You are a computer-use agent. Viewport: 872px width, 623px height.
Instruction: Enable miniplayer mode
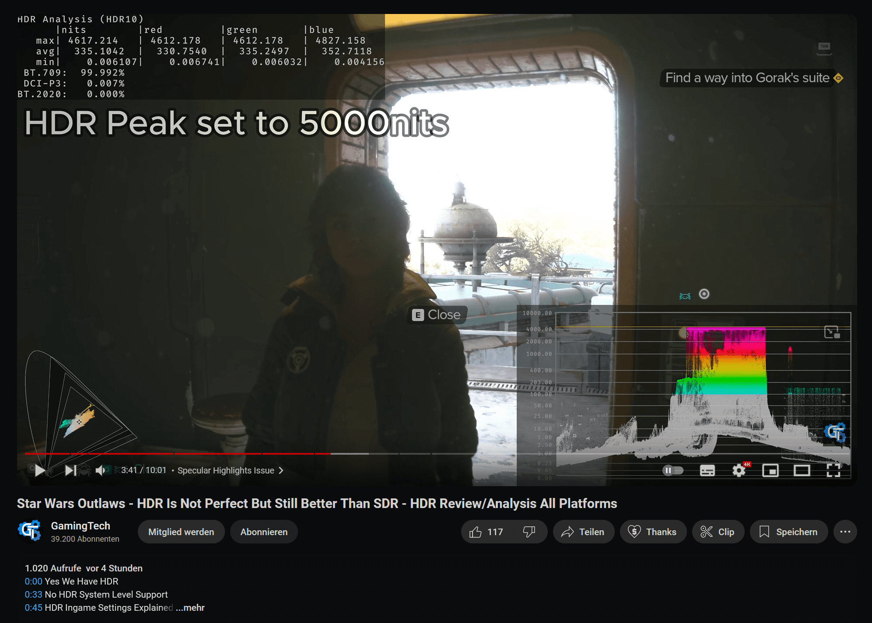(x=770, y=470)
